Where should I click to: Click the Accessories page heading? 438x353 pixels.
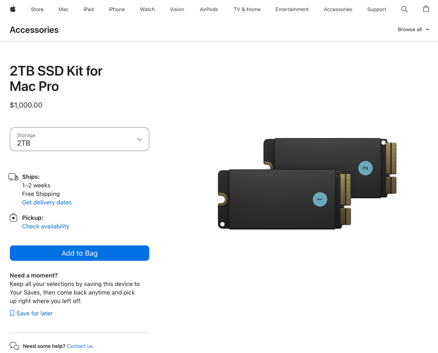(x=34, y=30)
